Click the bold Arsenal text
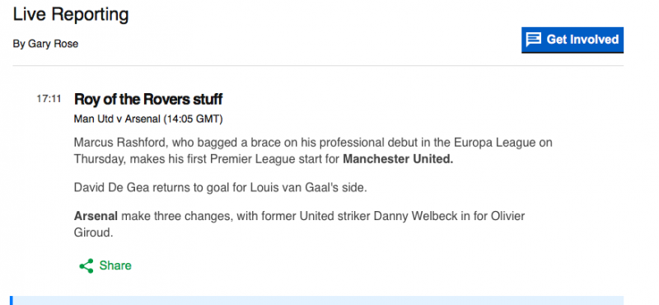This screenshot has height=305, width=659. [96, 216]
